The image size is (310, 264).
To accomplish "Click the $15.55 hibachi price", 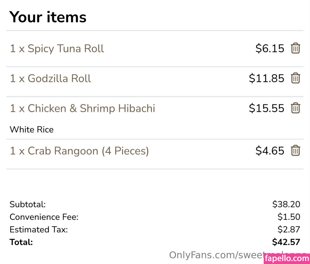I will pyautogui.click(x=266, y=109).
